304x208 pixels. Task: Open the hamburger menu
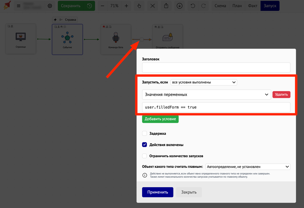coord(18,6)
